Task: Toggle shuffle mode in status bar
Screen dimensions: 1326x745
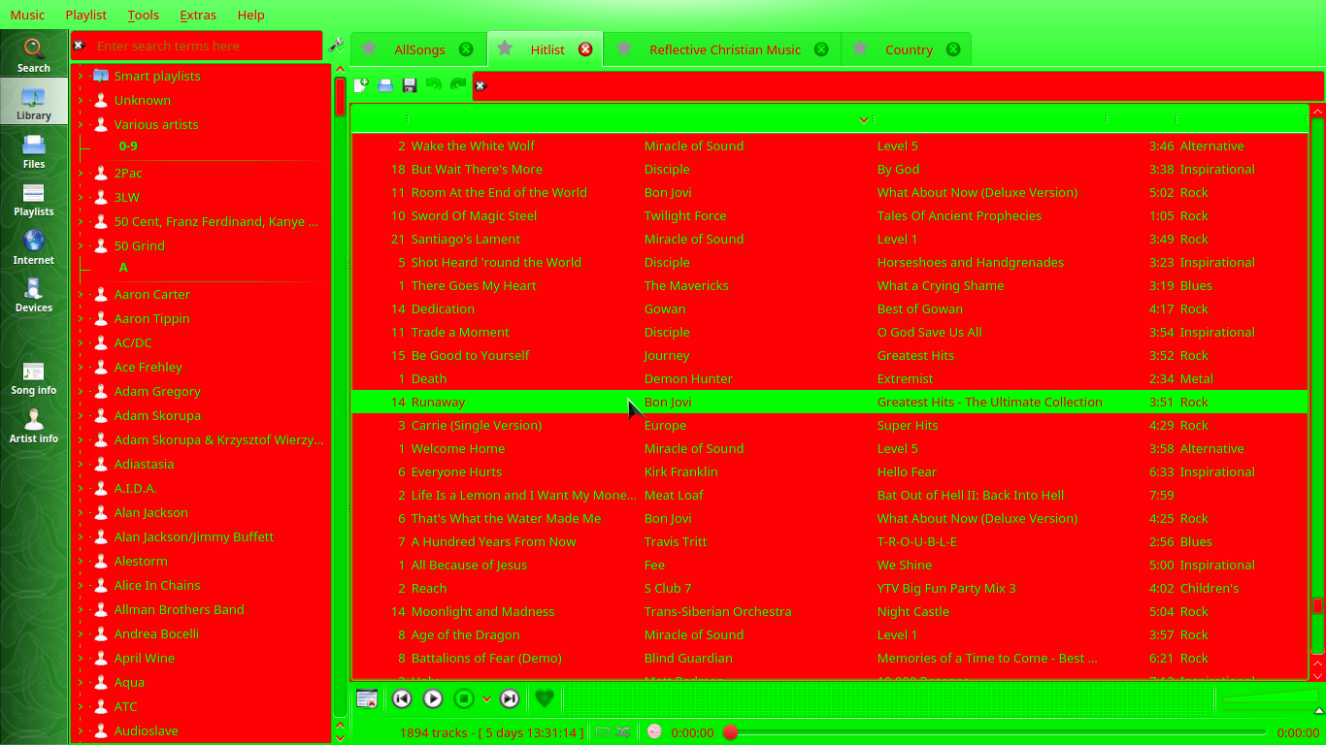Action: pyautogui.click(x=622, y=732)
